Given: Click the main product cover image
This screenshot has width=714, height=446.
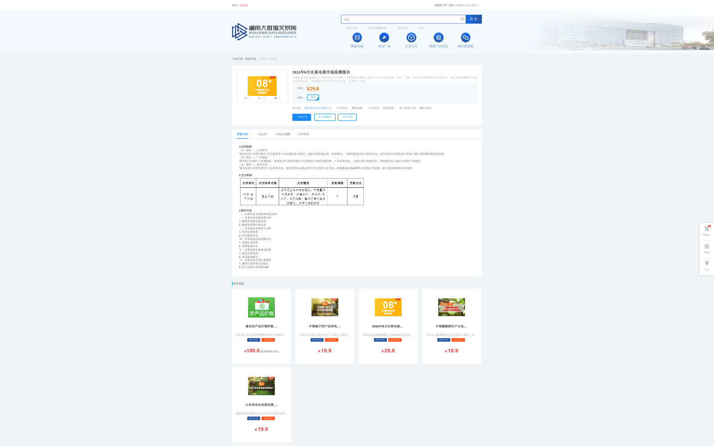Looking at the screenshot, I should (262, 86).
